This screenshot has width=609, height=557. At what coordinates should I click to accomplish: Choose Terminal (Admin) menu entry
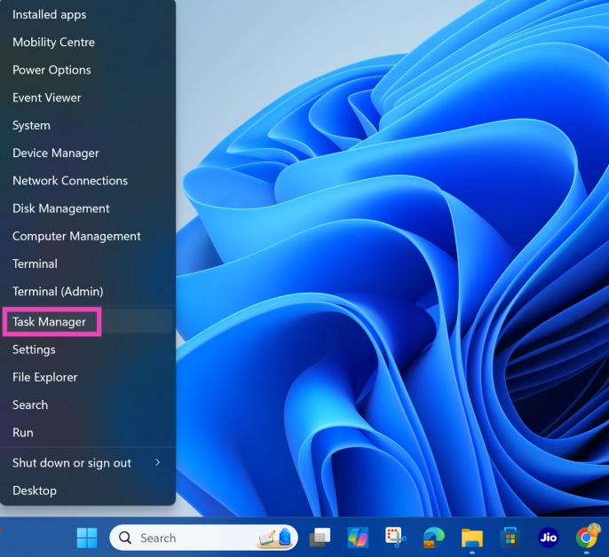(58, 292)
